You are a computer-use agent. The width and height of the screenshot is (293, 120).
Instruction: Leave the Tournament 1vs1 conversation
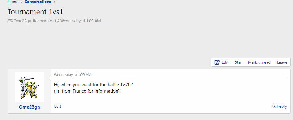point(282,62)
